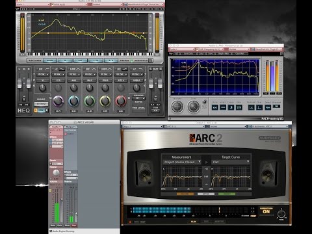
Task: Open the Measurement dropdown in ARC 2
Action: [x=182, y=162]
